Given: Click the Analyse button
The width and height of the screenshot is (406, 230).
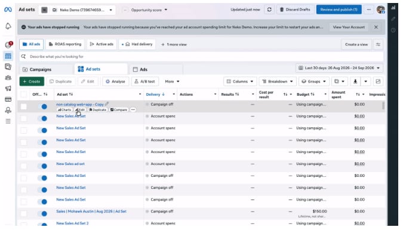Looking at the screenshot, I should pyautogui.click(x=115, y=81).
